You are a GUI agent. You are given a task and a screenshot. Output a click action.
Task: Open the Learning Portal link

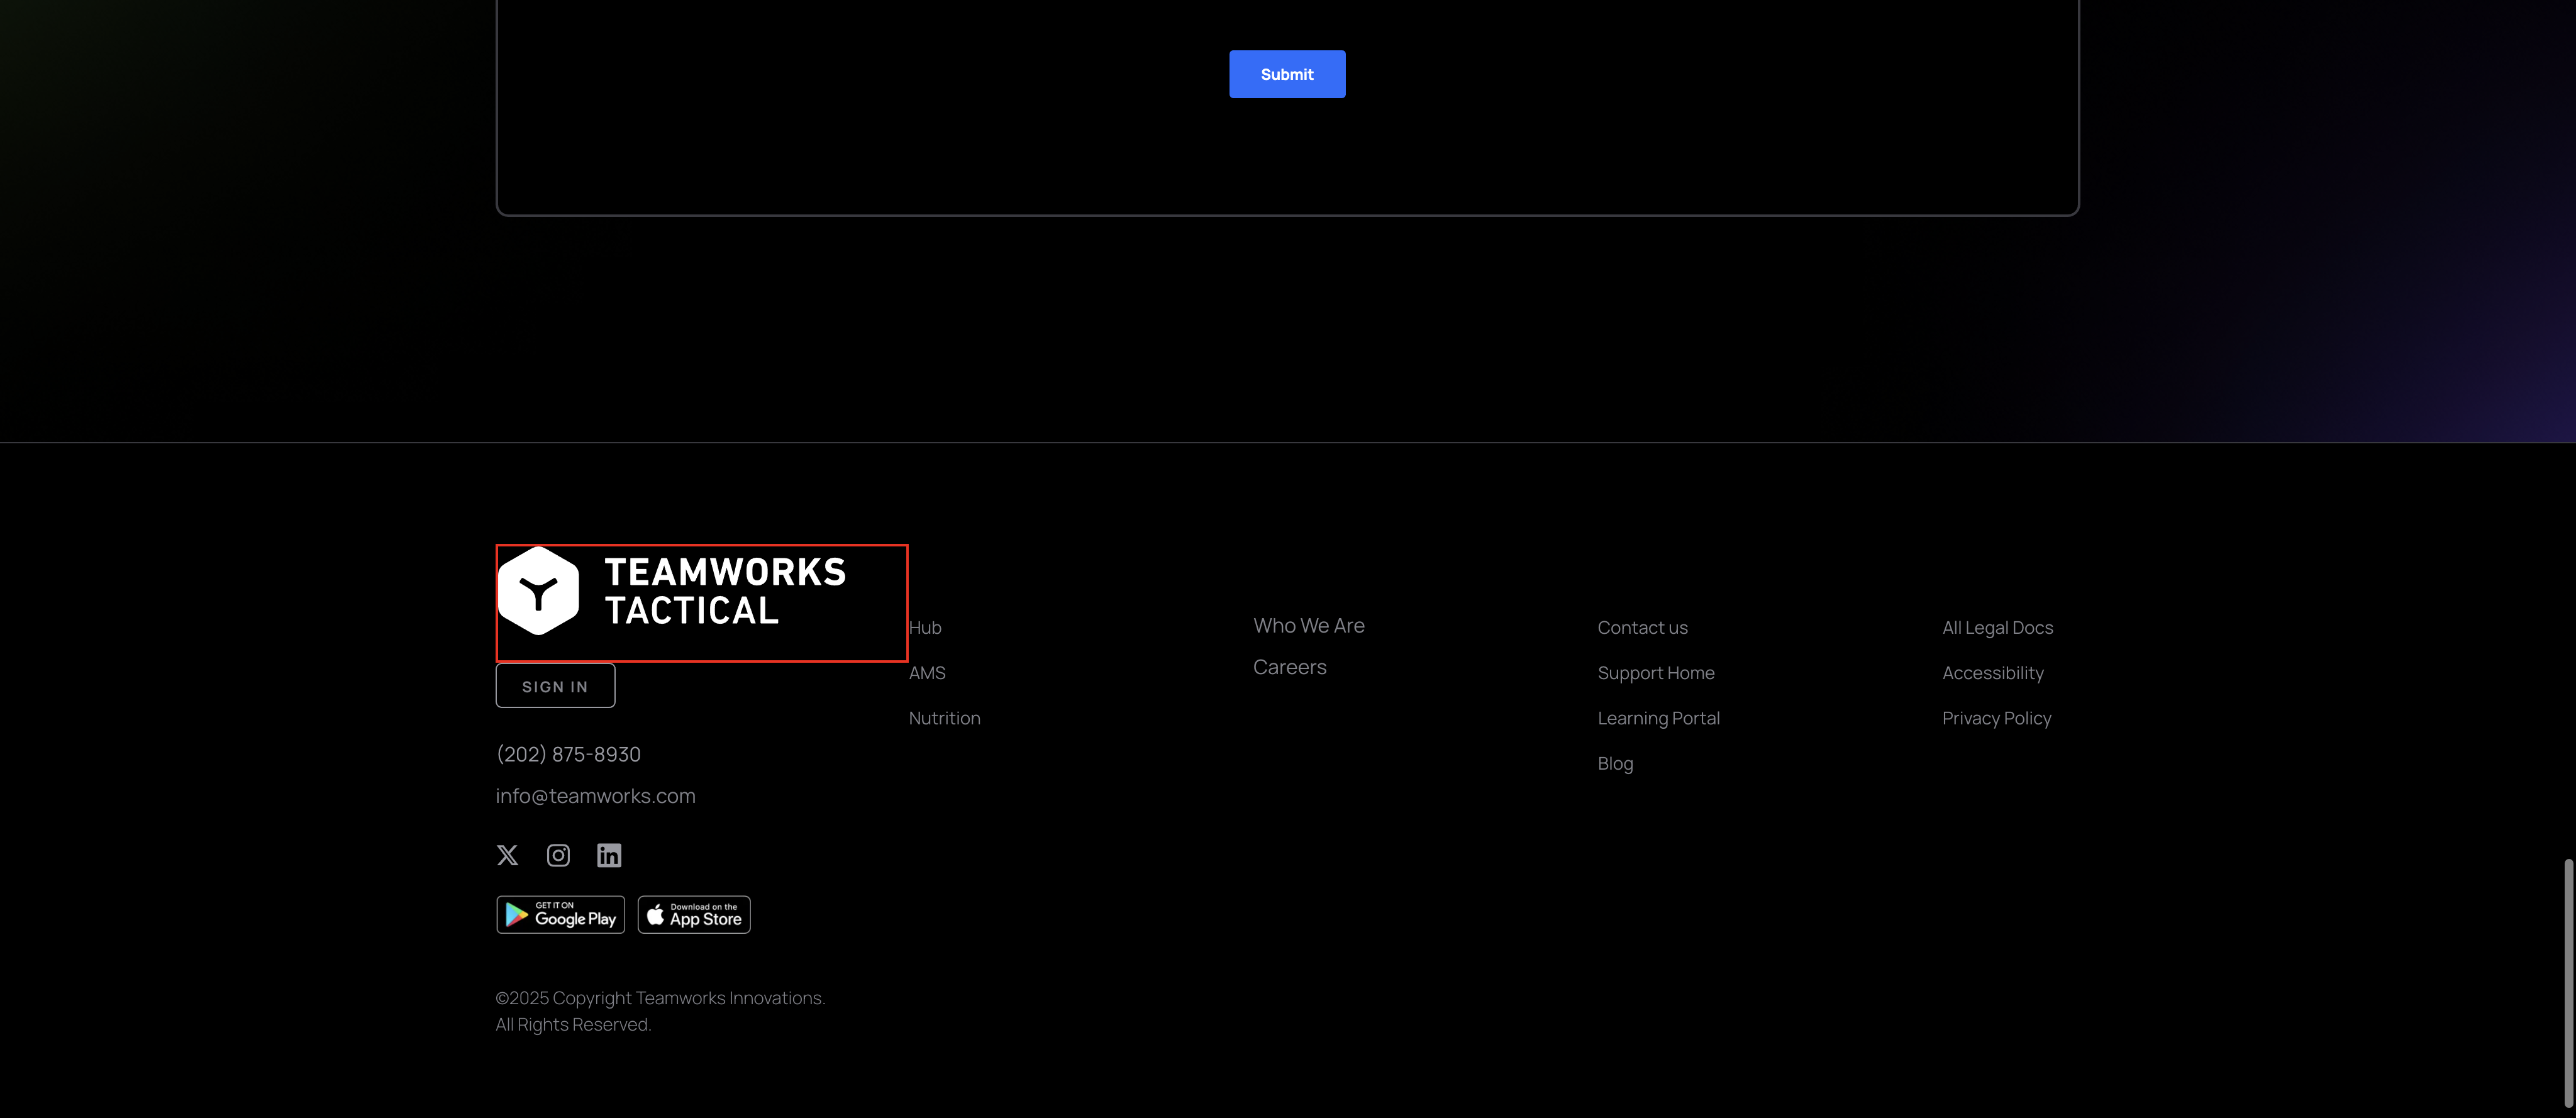coord(1658,718)
